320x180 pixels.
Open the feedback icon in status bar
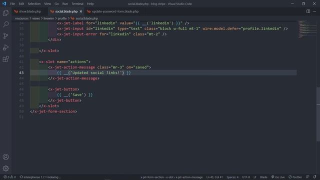(307, 177)
